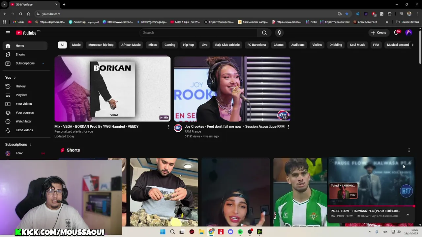Start voice search with microphone icon
The height and width of the screenshot is (237, 422).
279,33
